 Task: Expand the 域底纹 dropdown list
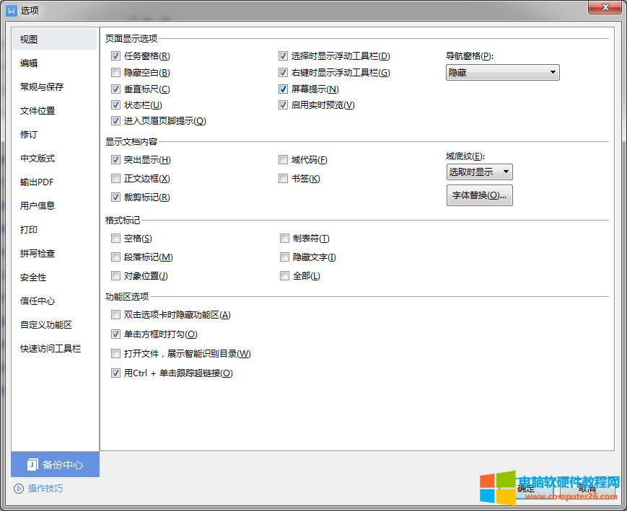click(479, 172)
